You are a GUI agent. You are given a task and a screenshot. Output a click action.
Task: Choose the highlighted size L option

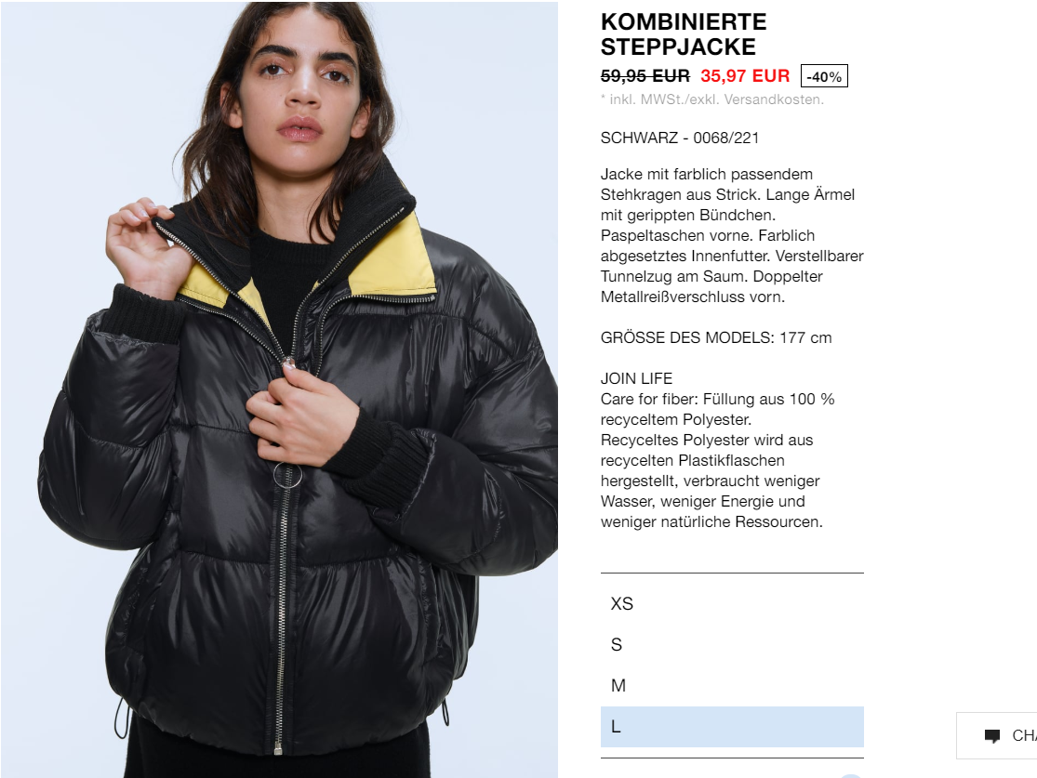(x=732, y=727)
